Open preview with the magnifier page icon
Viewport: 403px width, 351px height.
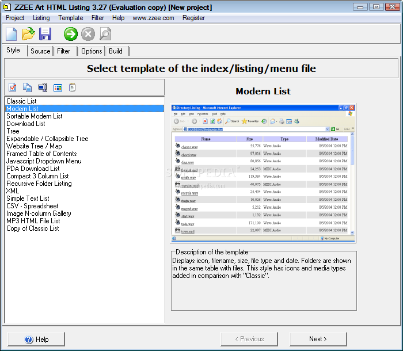pos(105,34)
